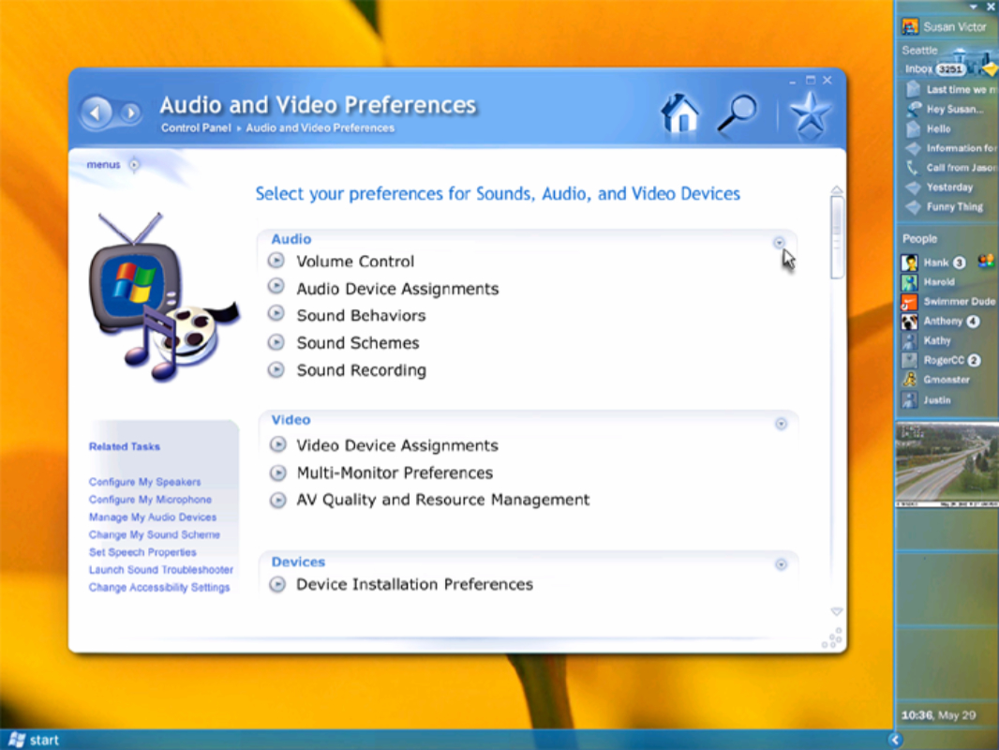Click the star favorites icon
This screenshot has width=999, height=750.
(809, 113)
